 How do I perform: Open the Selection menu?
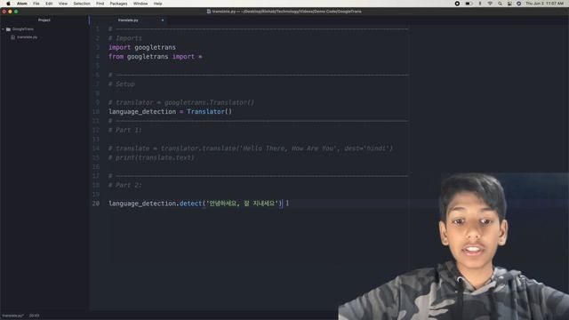click(x=82, y=4)
